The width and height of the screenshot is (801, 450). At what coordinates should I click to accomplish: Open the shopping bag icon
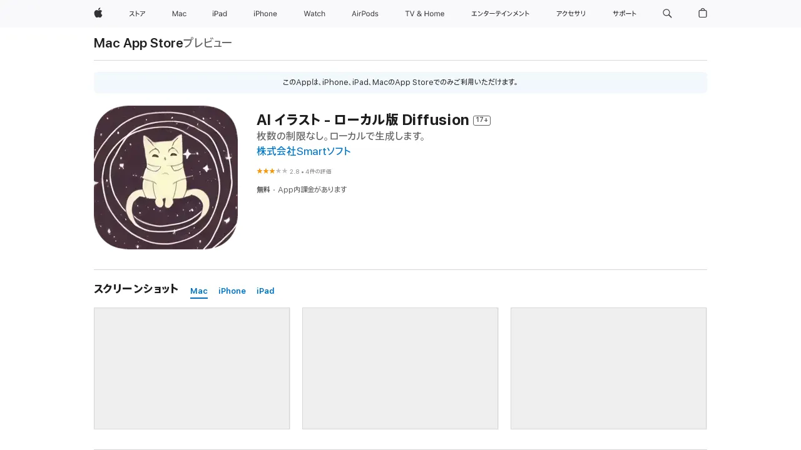pos(703,13)
